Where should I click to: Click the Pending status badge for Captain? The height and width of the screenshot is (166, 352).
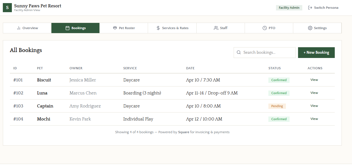[277, 106]
